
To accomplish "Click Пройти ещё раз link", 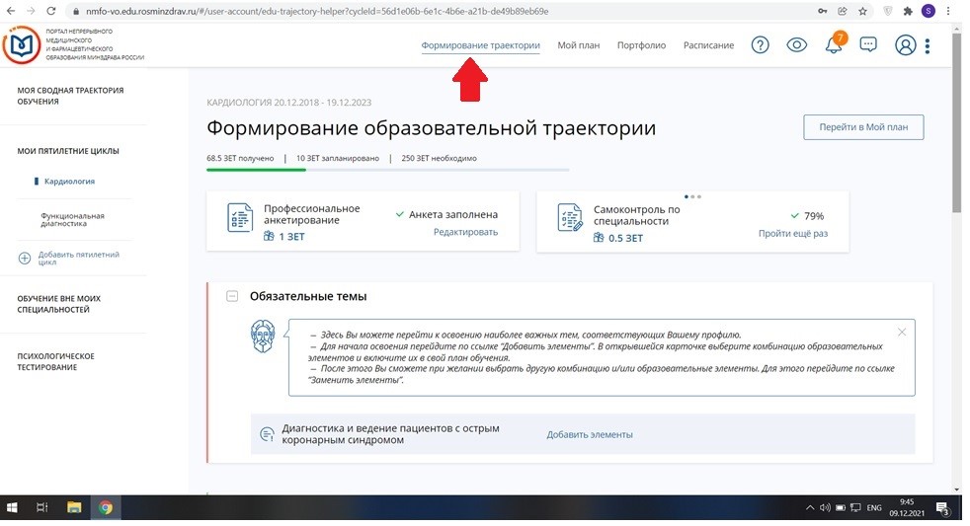I will coord(792,234).
